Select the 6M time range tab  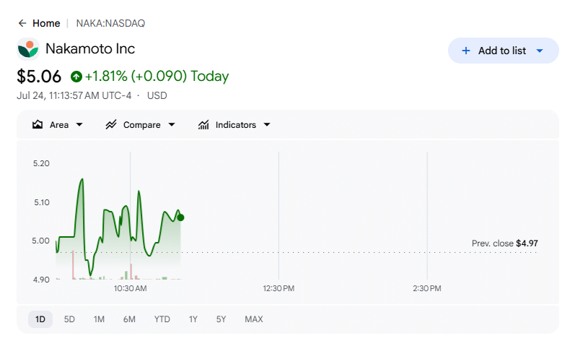point(129,319)
